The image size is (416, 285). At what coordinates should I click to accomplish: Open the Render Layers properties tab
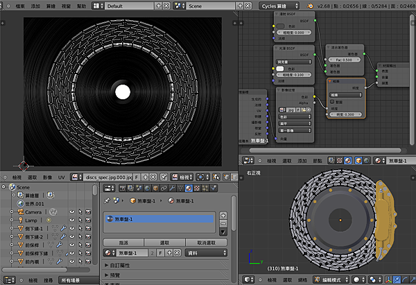pyautogui.click(x=130, y=188)
